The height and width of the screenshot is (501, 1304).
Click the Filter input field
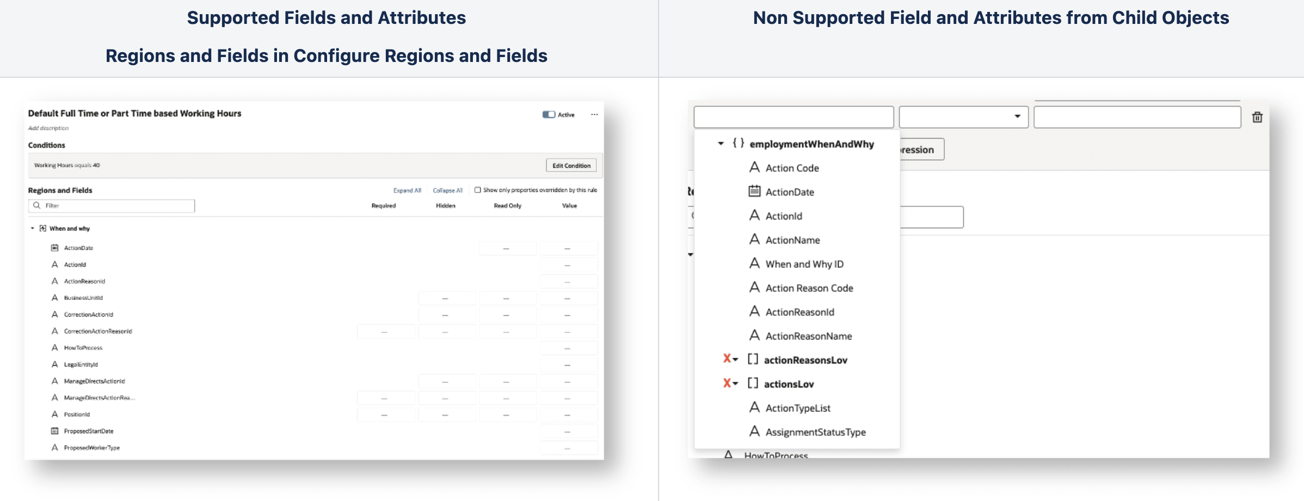117,205
